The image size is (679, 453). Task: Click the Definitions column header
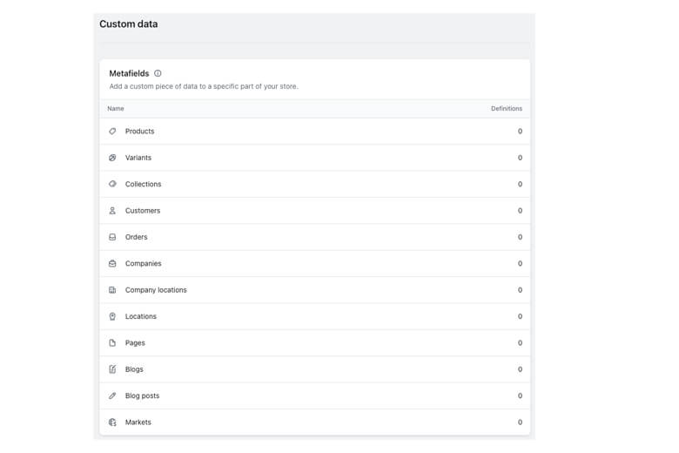tap(506, 109)
